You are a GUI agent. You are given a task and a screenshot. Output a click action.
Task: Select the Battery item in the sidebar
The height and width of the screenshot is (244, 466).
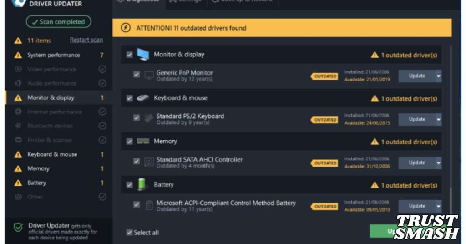pyautogui.click(x=36, y=183)
